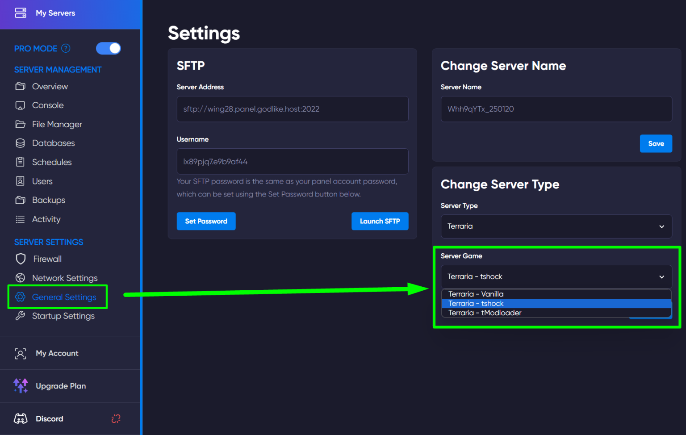Open Startup Settings
Image resolution: width=686 pixels, height=435 pixels.
[63, 316]
